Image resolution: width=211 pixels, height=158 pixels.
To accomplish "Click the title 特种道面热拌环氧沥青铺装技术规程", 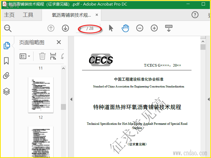I will (x=137, y=107).
